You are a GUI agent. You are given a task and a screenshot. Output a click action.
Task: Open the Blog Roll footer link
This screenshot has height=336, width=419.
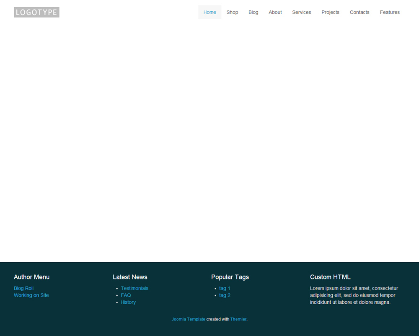pyautogui.click(x=23, y=288)
